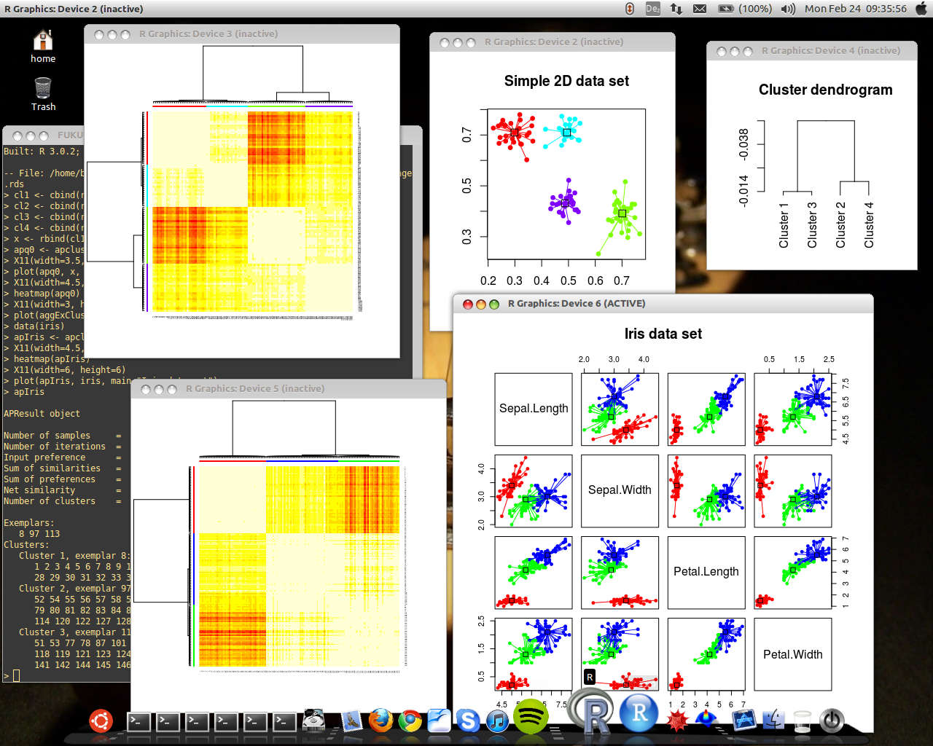Show the calendar from the clock

click(x=855, y=9)
